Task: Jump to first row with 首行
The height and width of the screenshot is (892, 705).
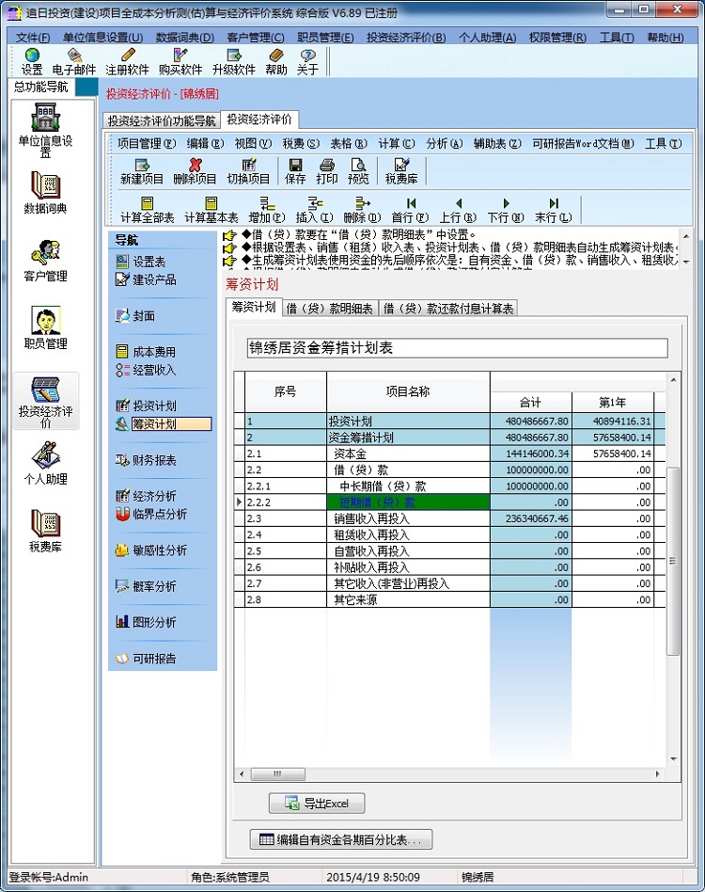Action: pyautogui.click(x=410, y=210)
